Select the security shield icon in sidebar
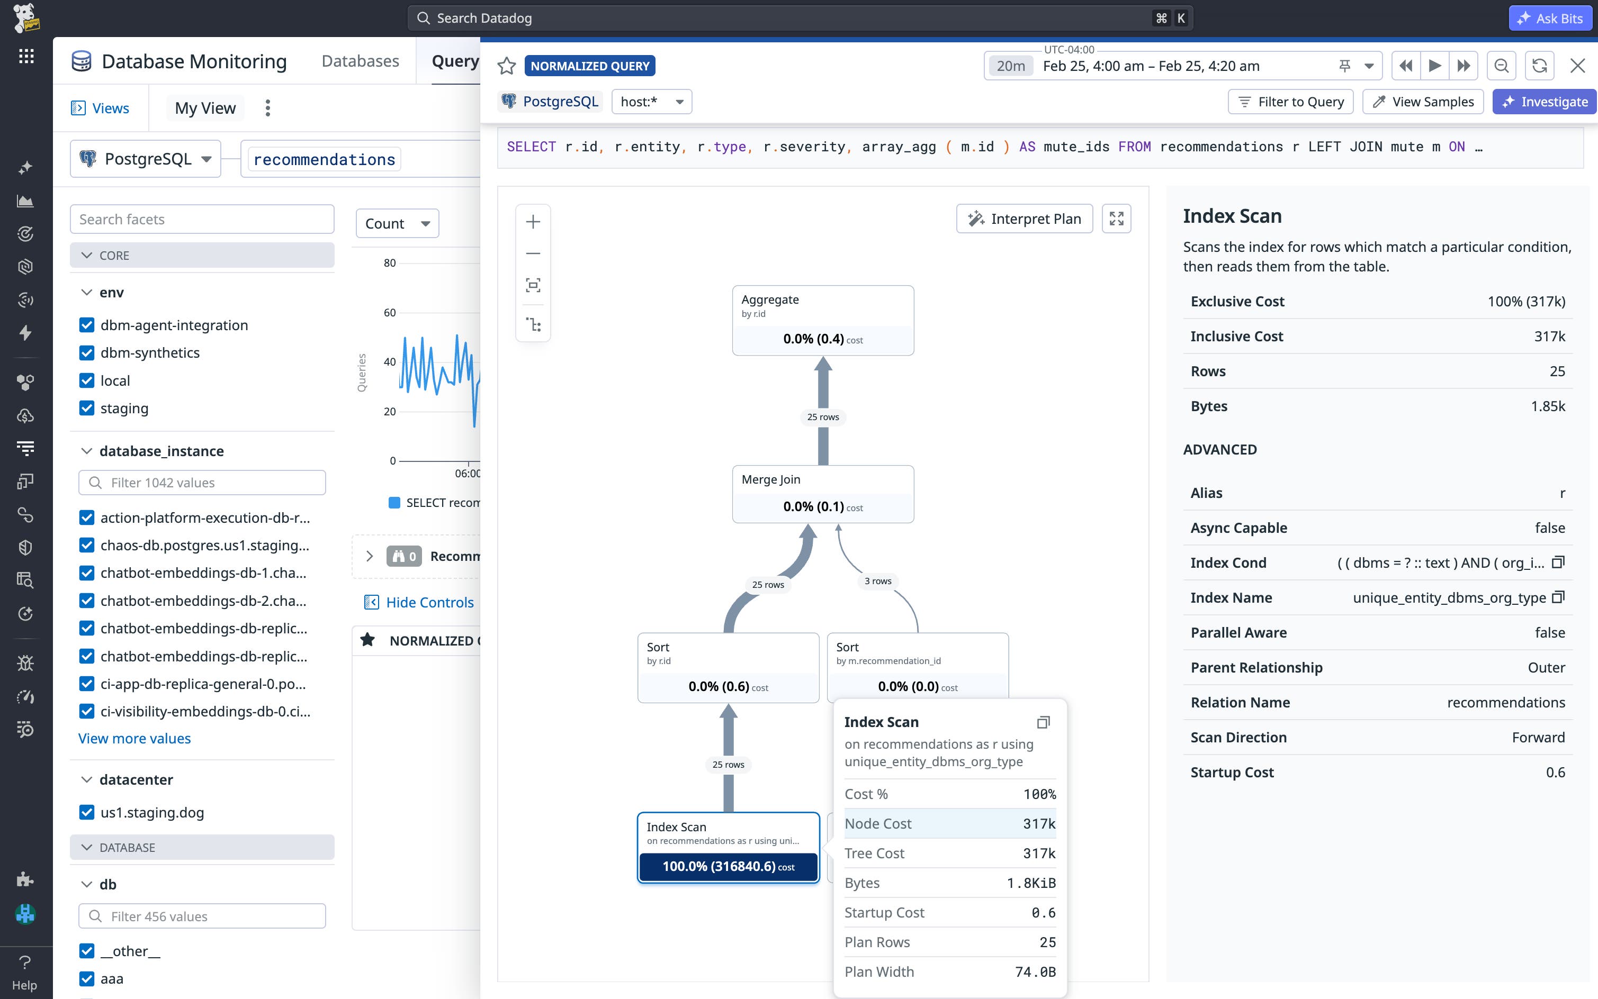The width and height of the screenshot is (1598, 999). (x=25, y=547)
